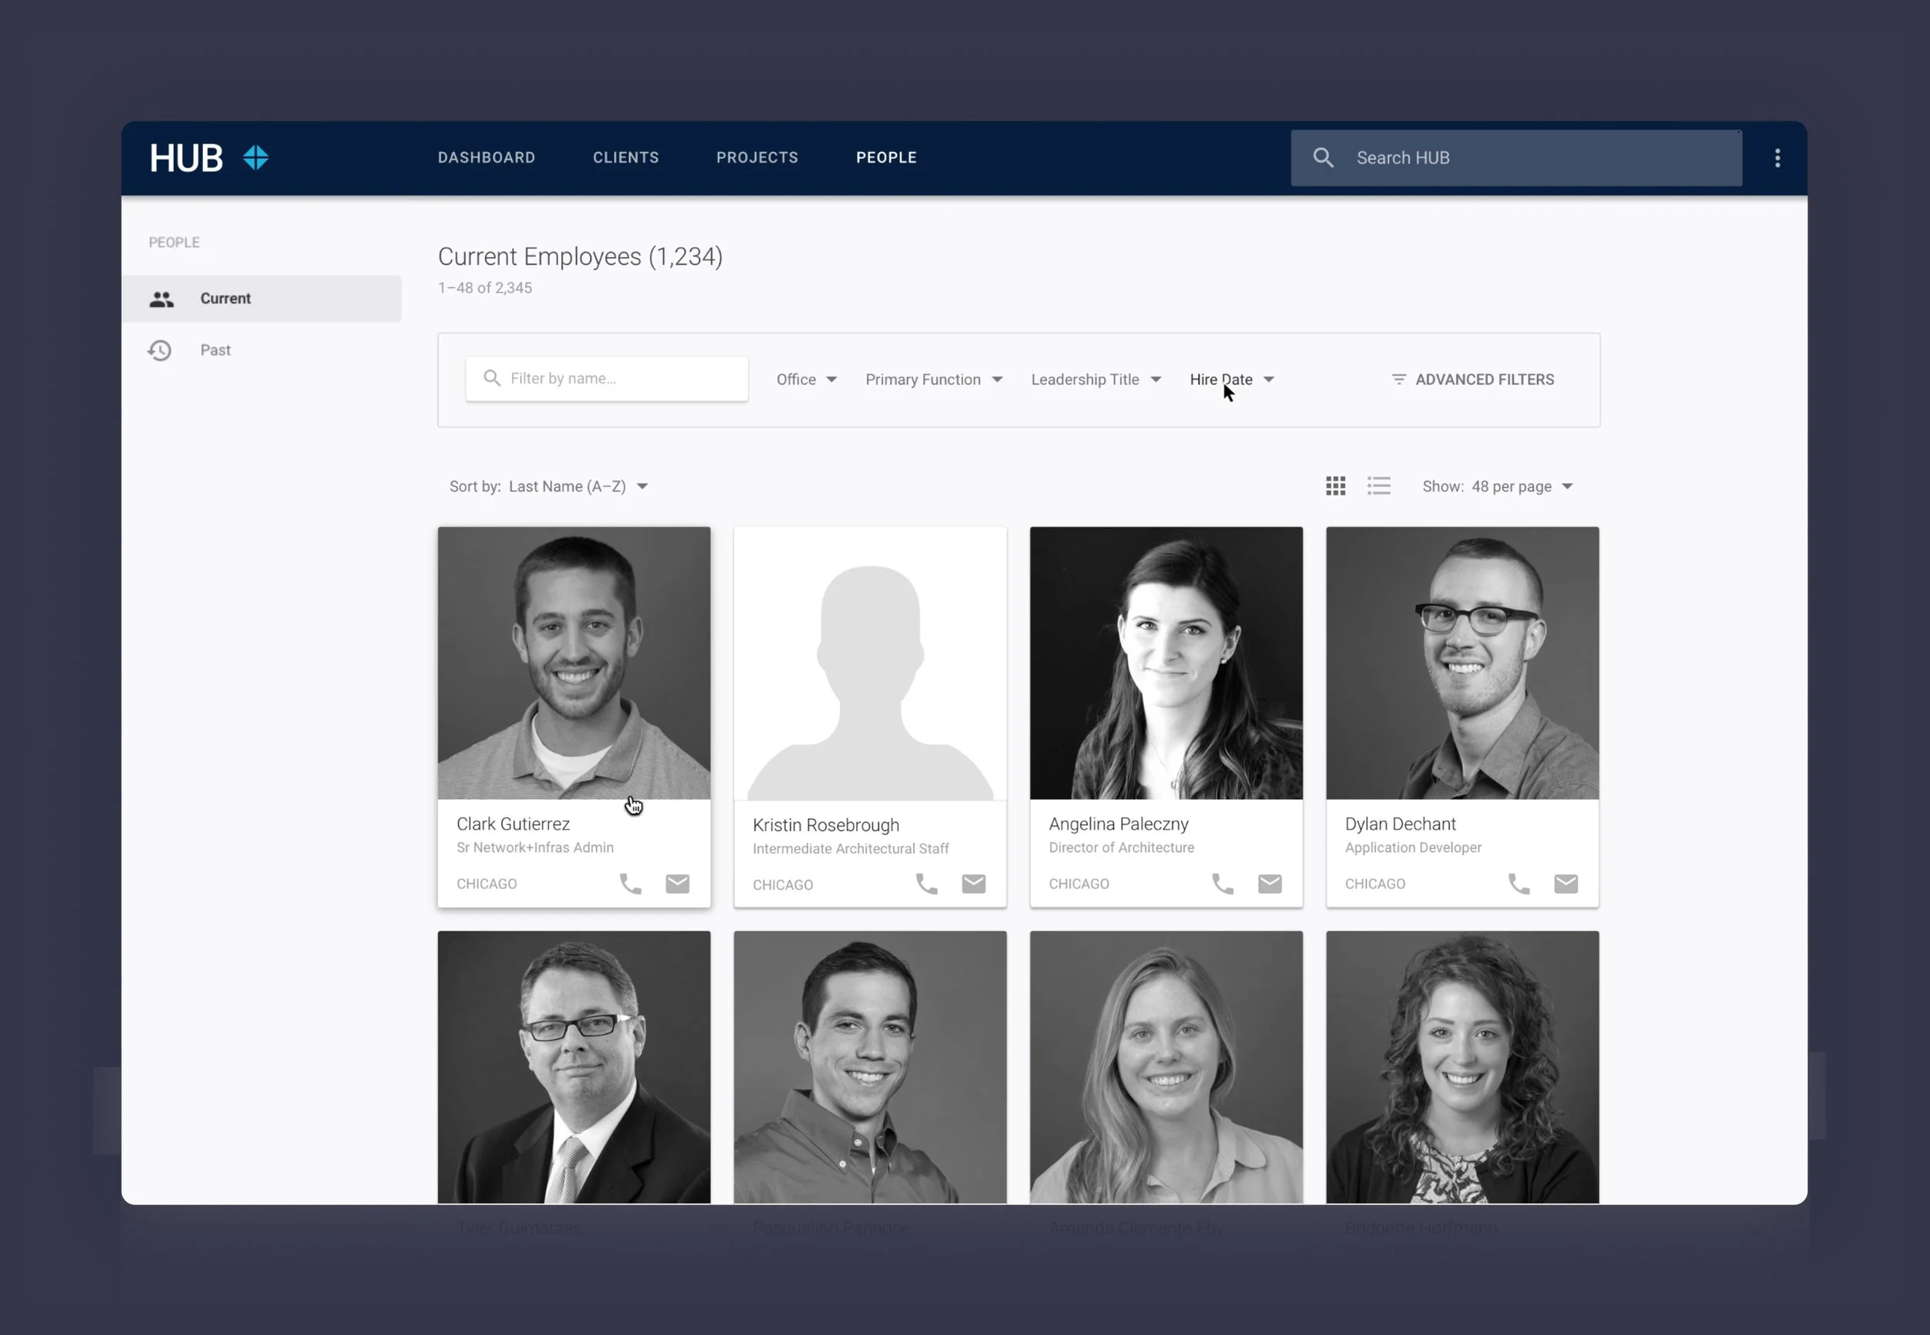Email Clark Gutierrez via envelope icon
1930x1335 pixels.
point(677,884)
